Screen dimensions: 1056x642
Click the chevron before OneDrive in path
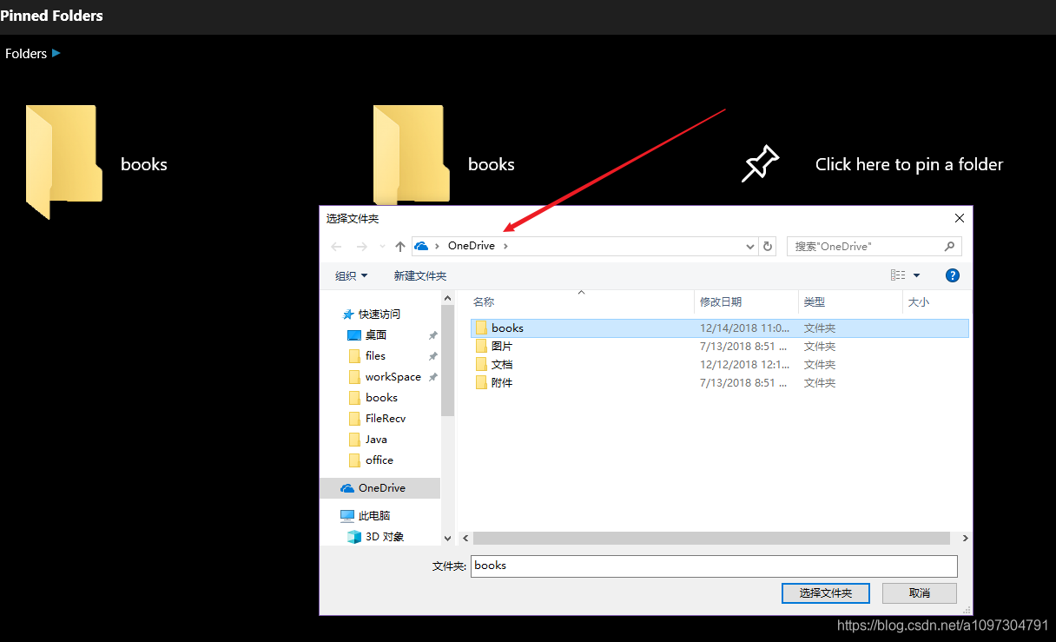(438, 247)
